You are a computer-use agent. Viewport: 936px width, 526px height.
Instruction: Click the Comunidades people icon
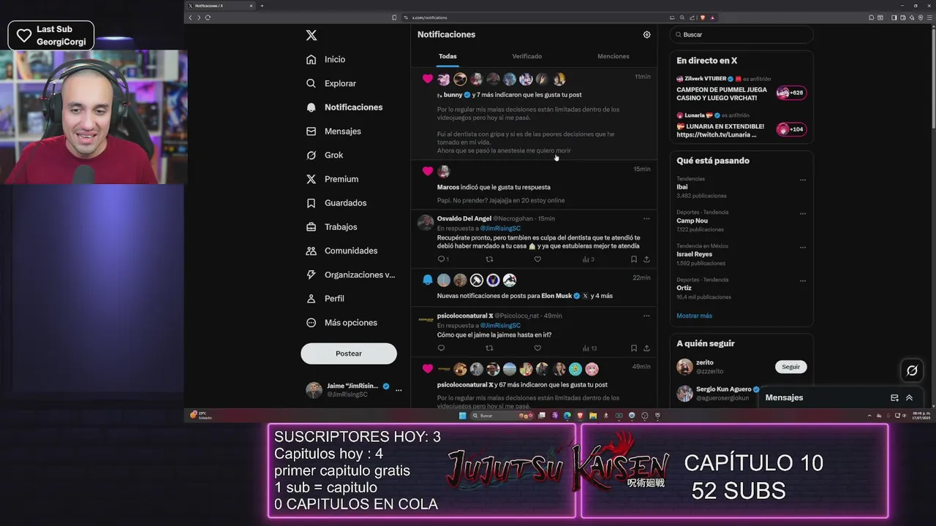click(312, 251)
